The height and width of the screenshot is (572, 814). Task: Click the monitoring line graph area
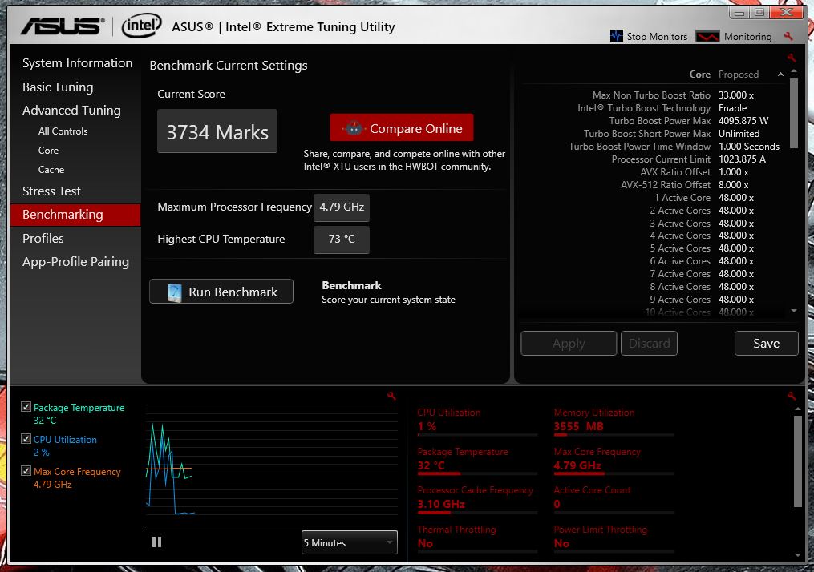pyautogui.click(x=272, y=464)
